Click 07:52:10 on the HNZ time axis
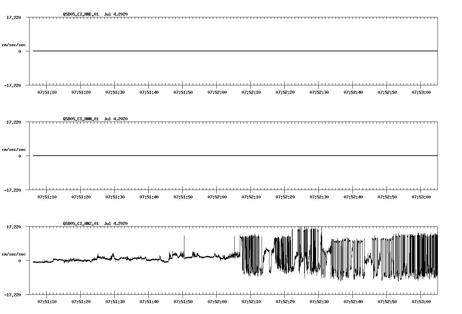462x314 pixels. [x=251, y=301]
